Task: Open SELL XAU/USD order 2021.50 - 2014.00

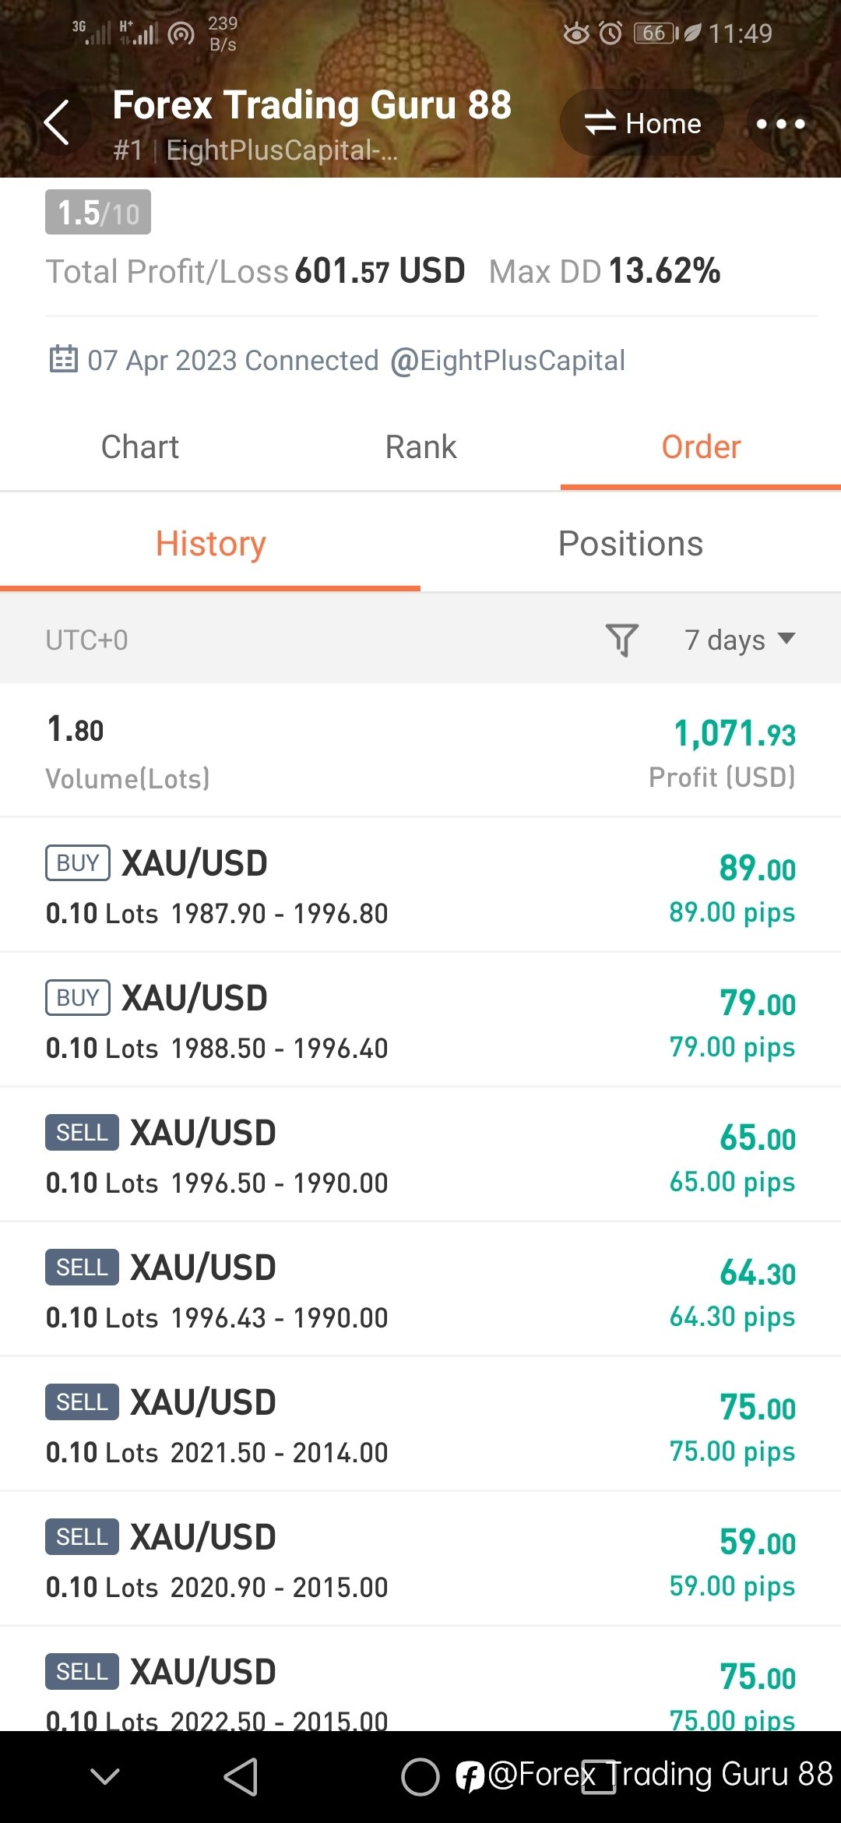Action: (420, 1424)
